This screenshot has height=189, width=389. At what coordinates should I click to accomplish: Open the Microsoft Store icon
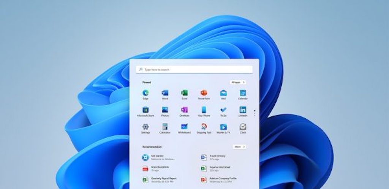tap(145, 110)
